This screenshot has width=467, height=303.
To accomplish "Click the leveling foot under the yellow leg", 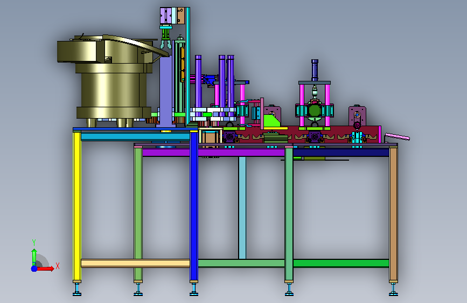I will tap(77, 290).
